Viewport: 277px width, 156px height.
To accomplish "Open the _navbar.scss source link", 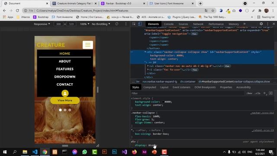I will coord(262,113).
